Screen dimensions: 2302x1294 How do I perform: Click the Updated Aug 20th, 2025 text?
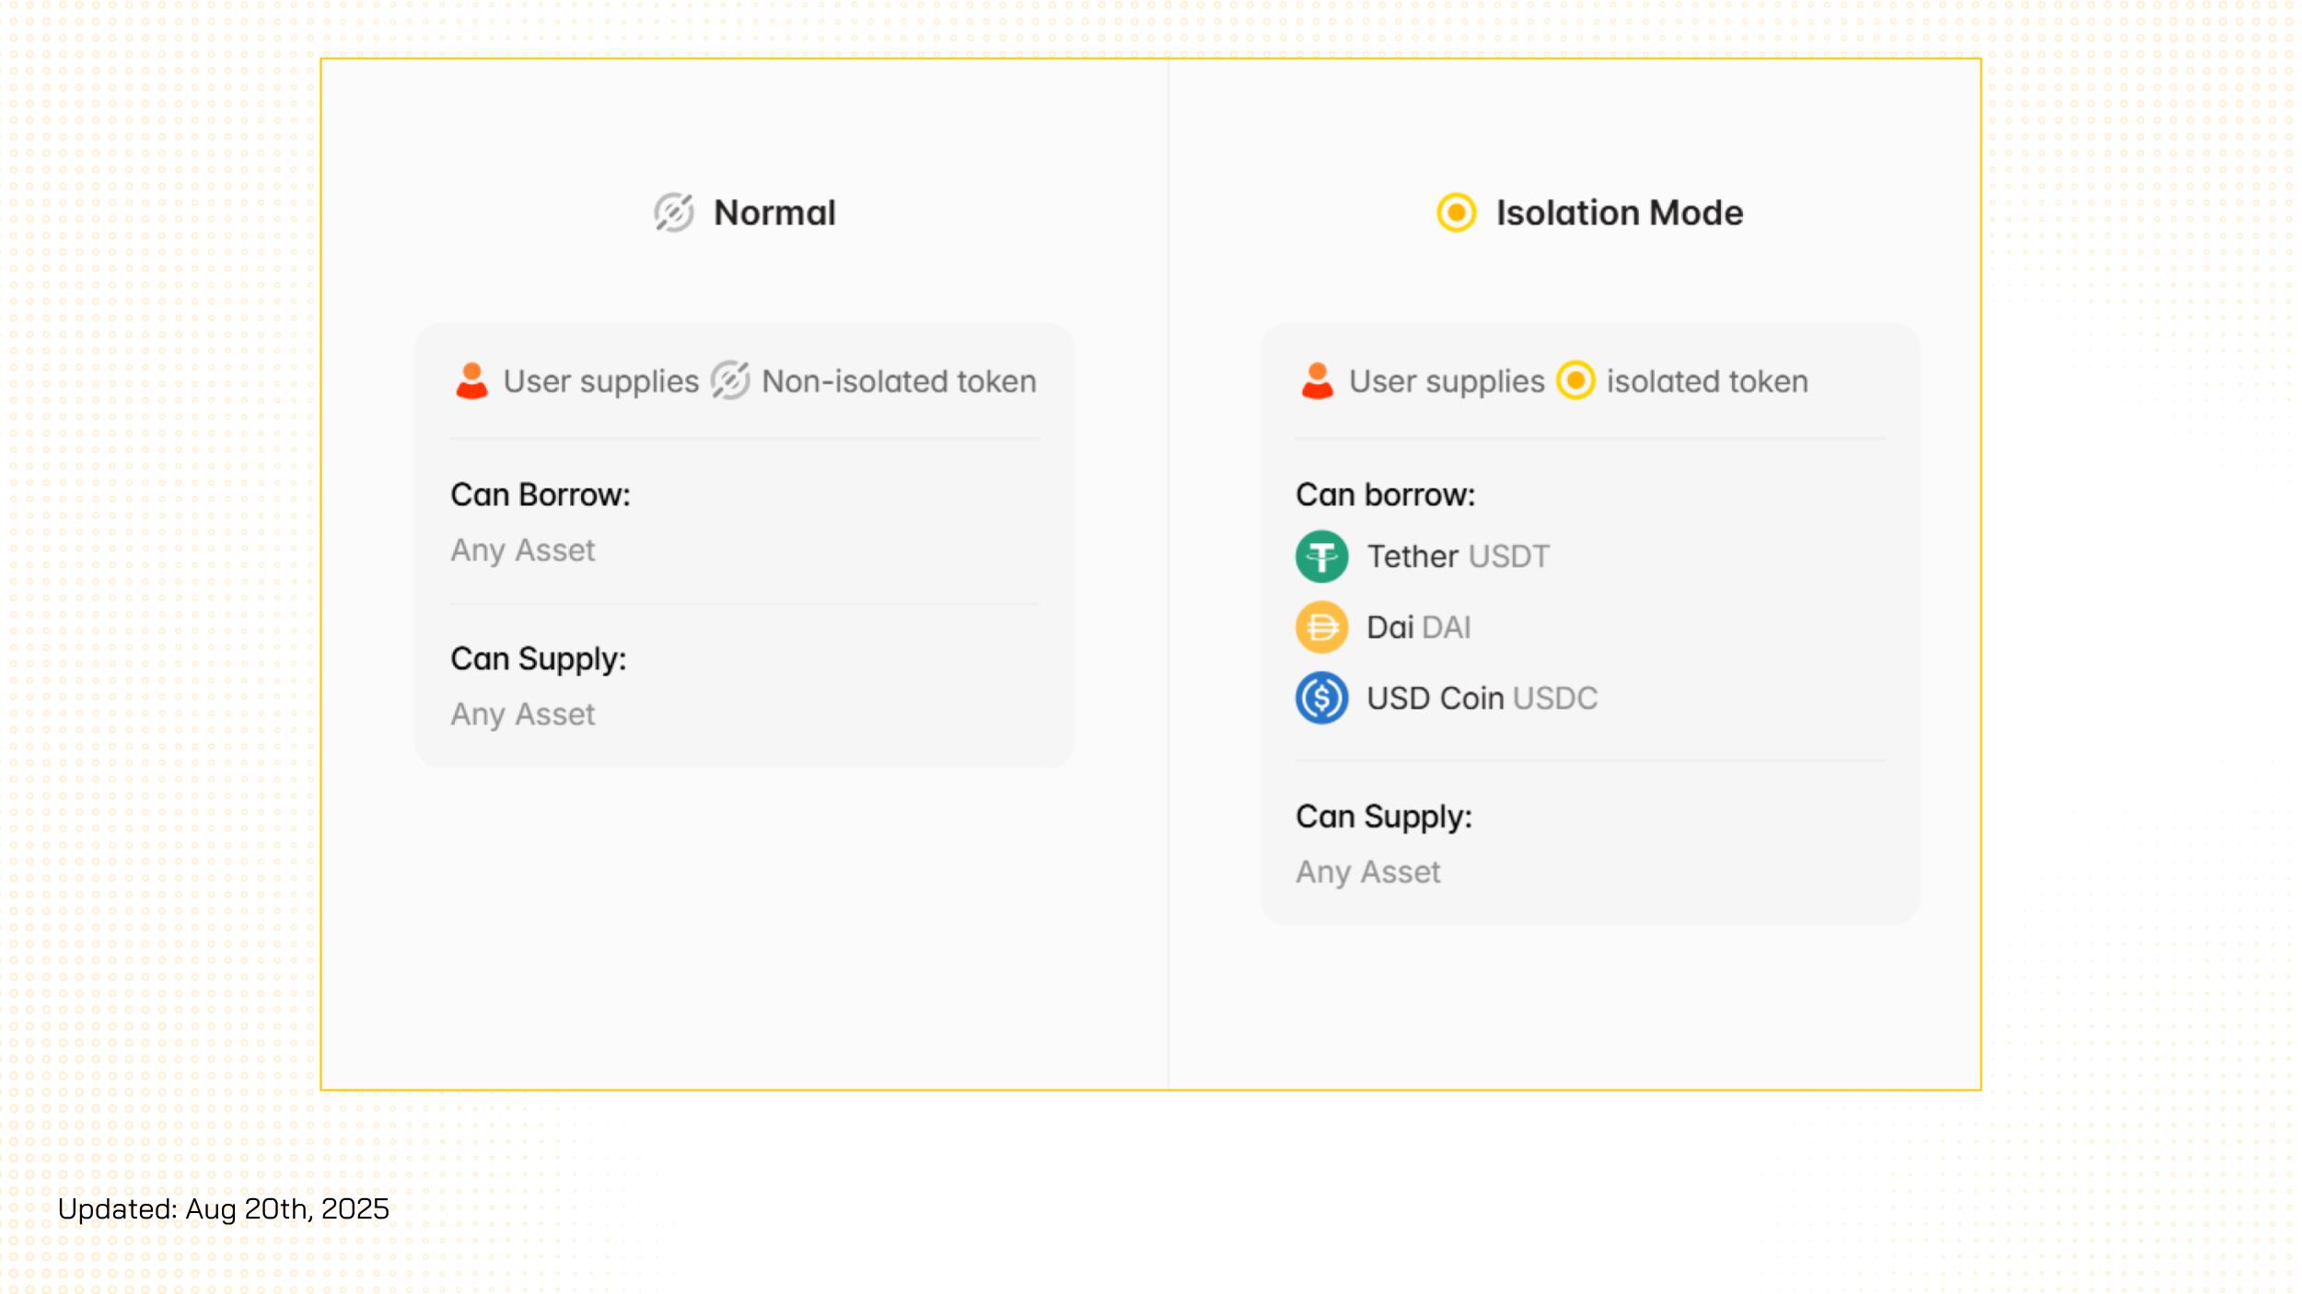coord(224,1209)
